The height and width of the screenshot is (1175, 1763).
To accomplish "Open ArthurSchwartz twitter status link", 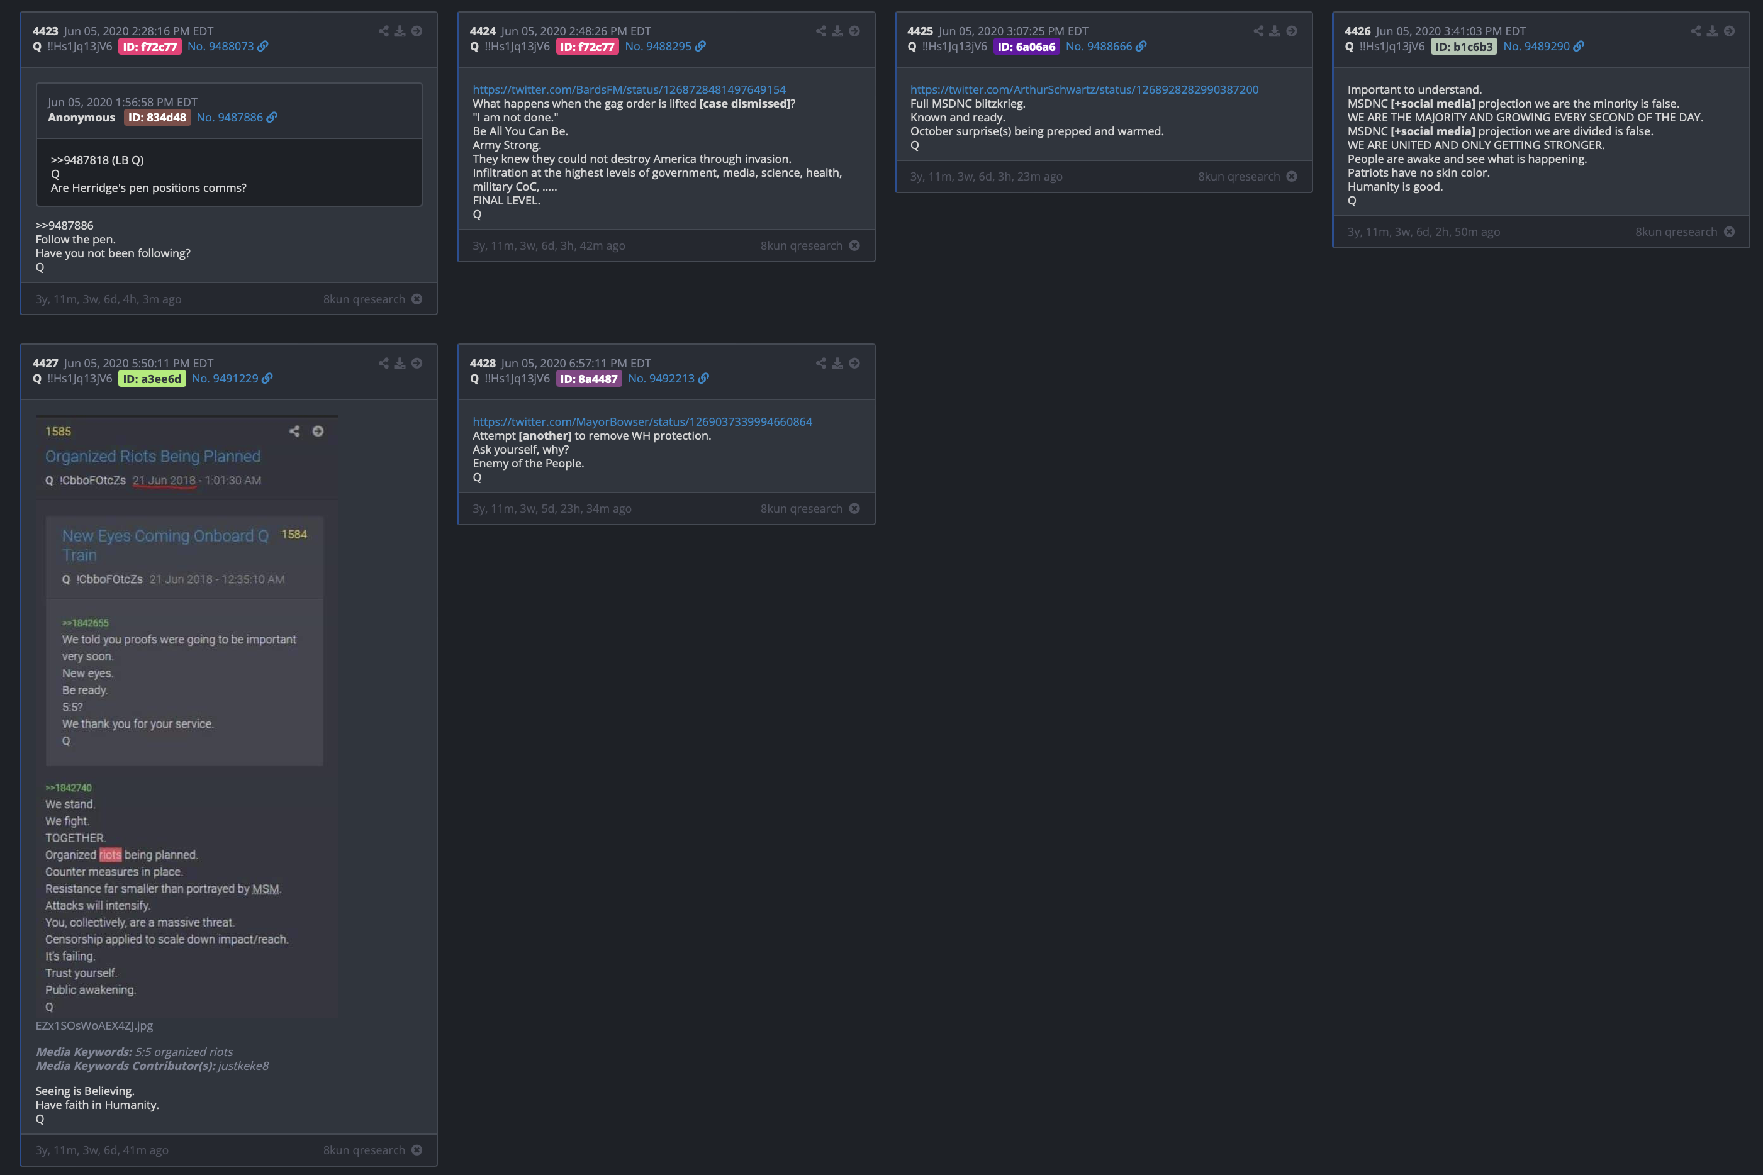I will [1084, 90].
